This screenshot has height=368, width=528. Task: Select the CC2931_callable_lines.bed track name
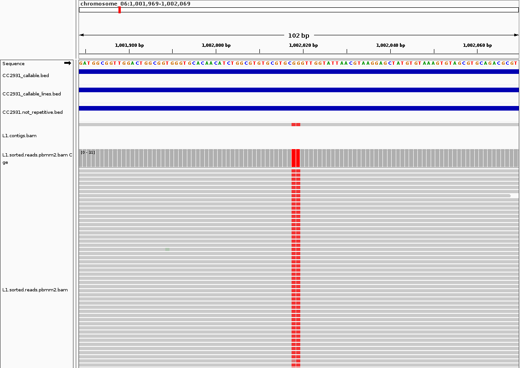point(32,94)
